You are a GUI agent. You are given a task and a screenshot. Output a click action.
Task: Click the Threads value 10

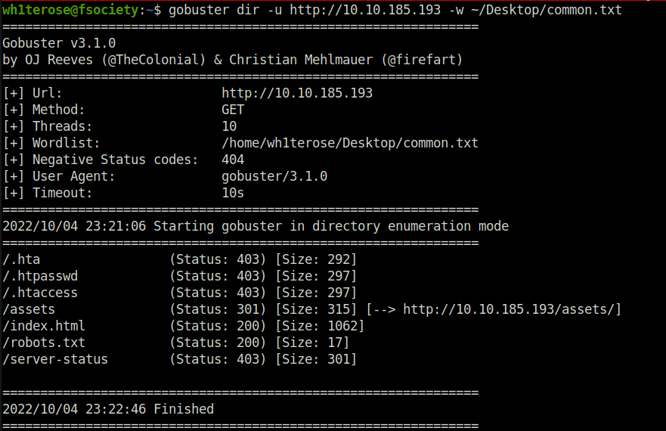pos(229,126)
